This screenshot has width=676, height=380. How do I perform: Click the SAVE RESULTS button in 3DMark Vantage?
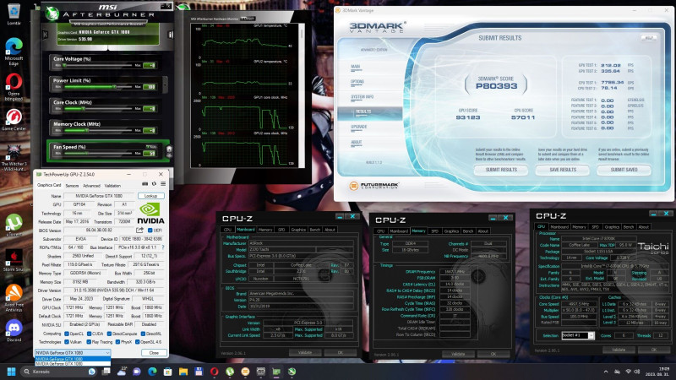(x=563, y=170)
